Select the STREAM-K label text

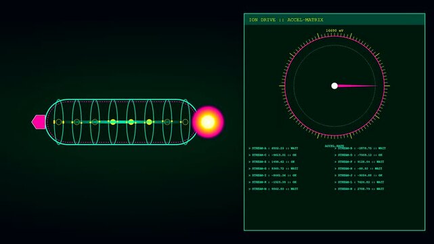click(259, 182)
